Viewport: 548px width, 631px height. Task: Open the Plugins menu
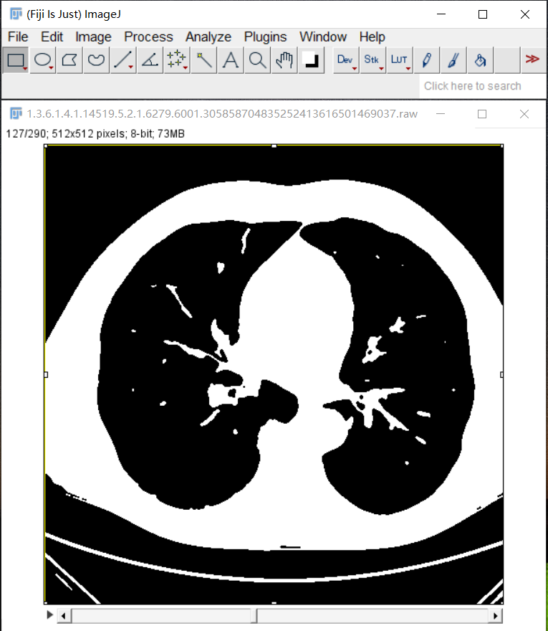(x=265, y=37)
